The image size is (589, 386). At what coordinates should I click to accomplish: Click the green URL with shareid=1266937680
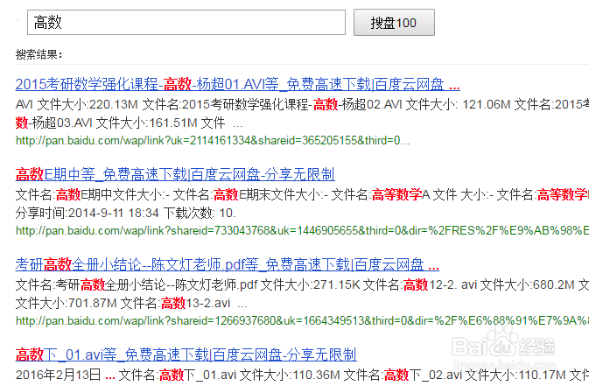[302, 320]
